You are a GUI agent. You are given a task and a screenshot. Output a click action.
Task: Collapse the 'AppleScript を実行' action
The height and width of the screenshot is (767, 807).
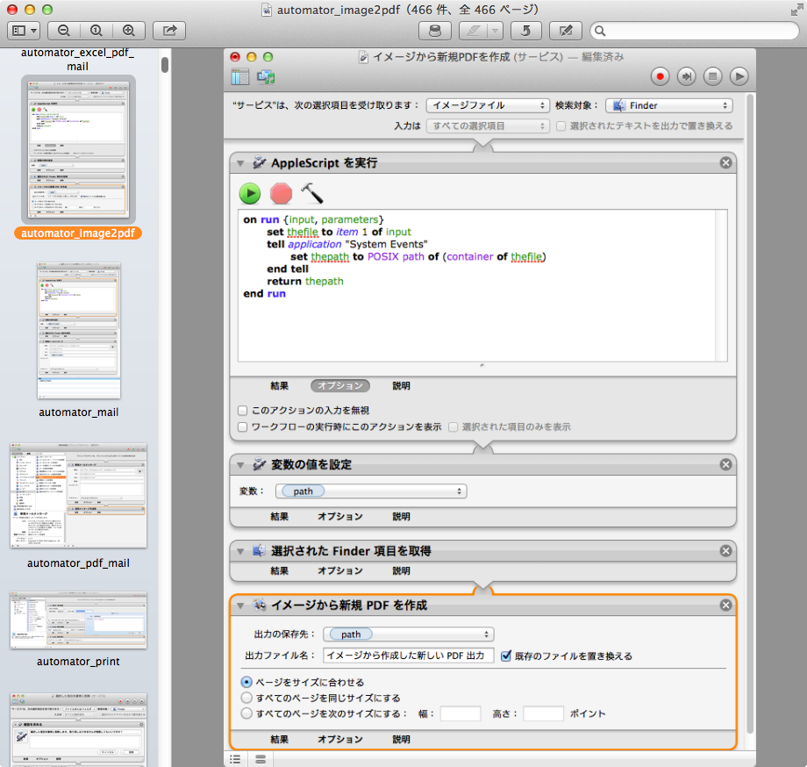[x=239, y=163]
